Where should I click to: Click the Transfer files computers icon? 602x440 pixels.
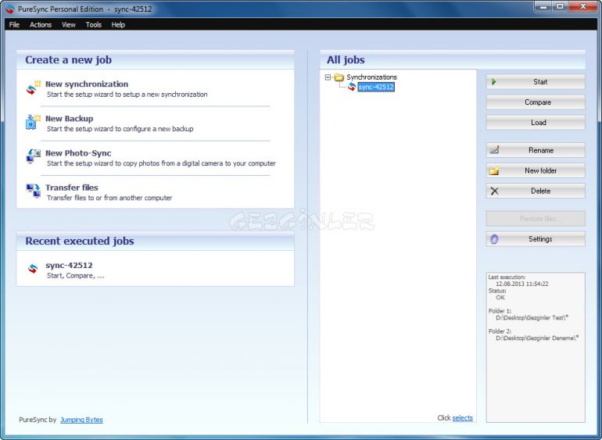coord(33,191)
